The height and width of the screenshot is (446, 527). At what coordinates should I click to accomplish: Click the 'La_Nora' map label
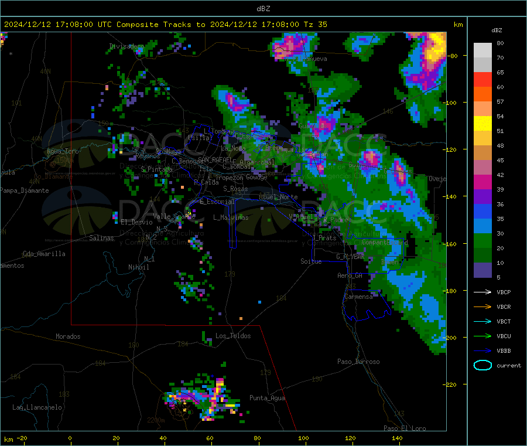233,148
